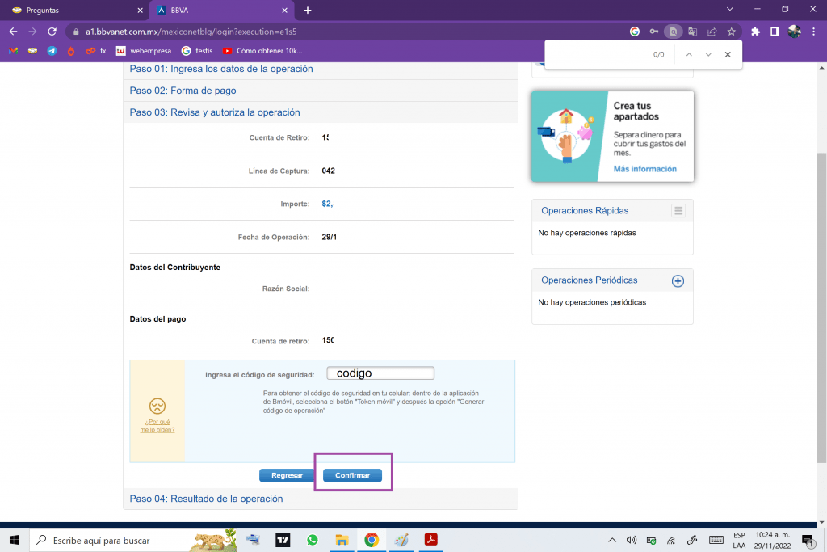View site information padlock icon
This screenshot has height=552, width=827.
click(x=76, y=32)
